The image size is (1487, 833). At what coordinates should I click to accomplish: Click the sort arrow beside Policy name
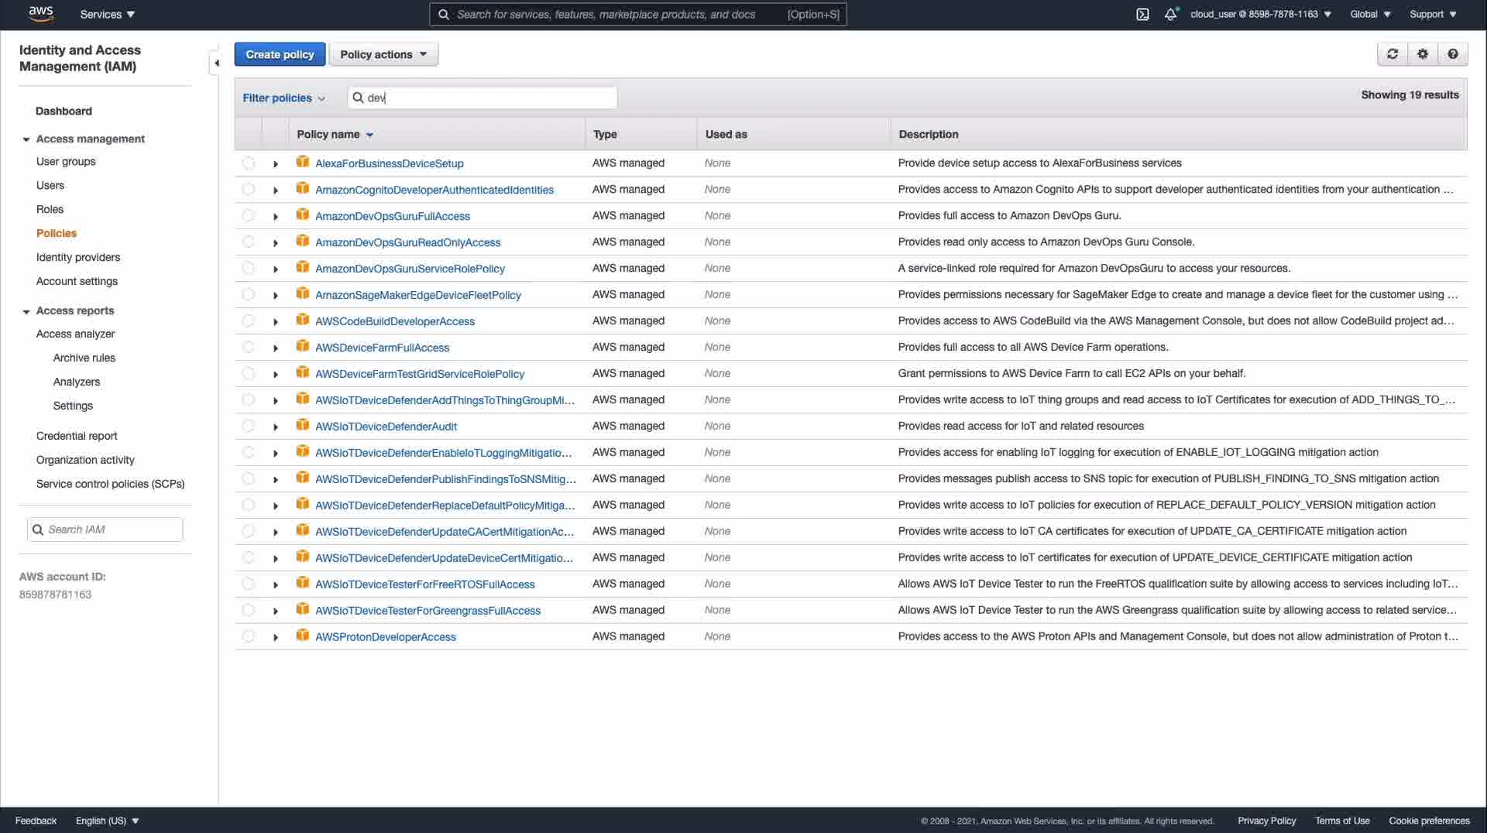pyautogui.click(x=369, y=135)
